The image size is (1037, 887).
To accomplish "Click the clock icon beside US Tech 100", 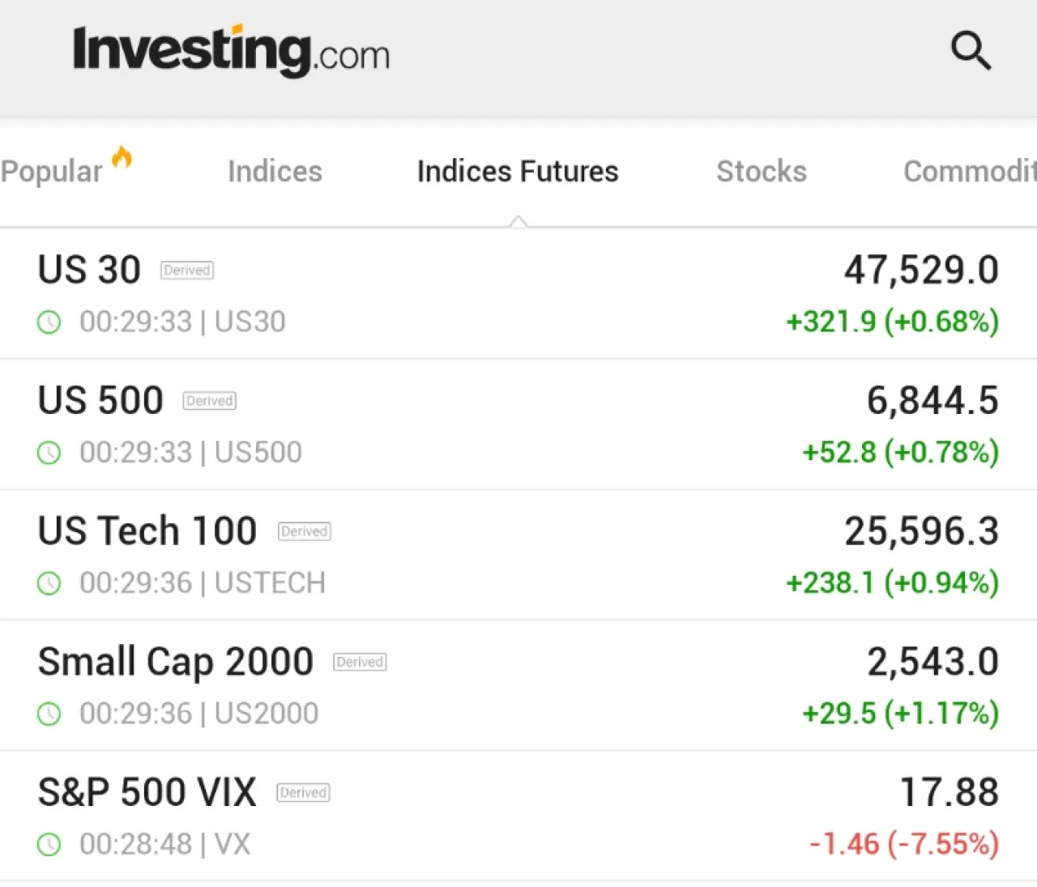I will pyautogui.click(x=49, y=582).
